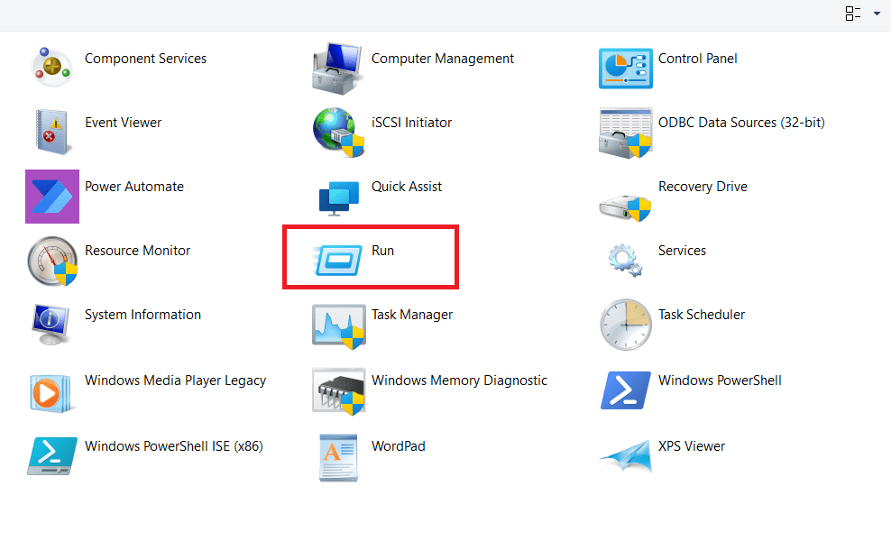Open the Recovery Drive icon

tap(625, 208)
